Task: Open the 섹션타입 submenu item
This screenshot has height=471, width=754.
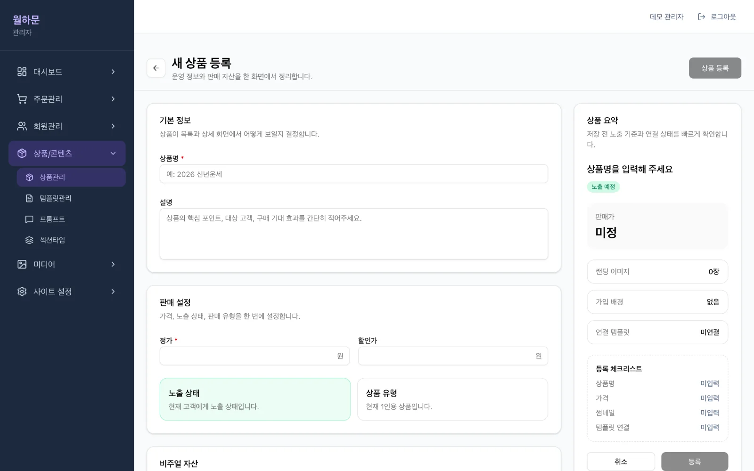Action: pyautogui.click(x=71, y=240)
